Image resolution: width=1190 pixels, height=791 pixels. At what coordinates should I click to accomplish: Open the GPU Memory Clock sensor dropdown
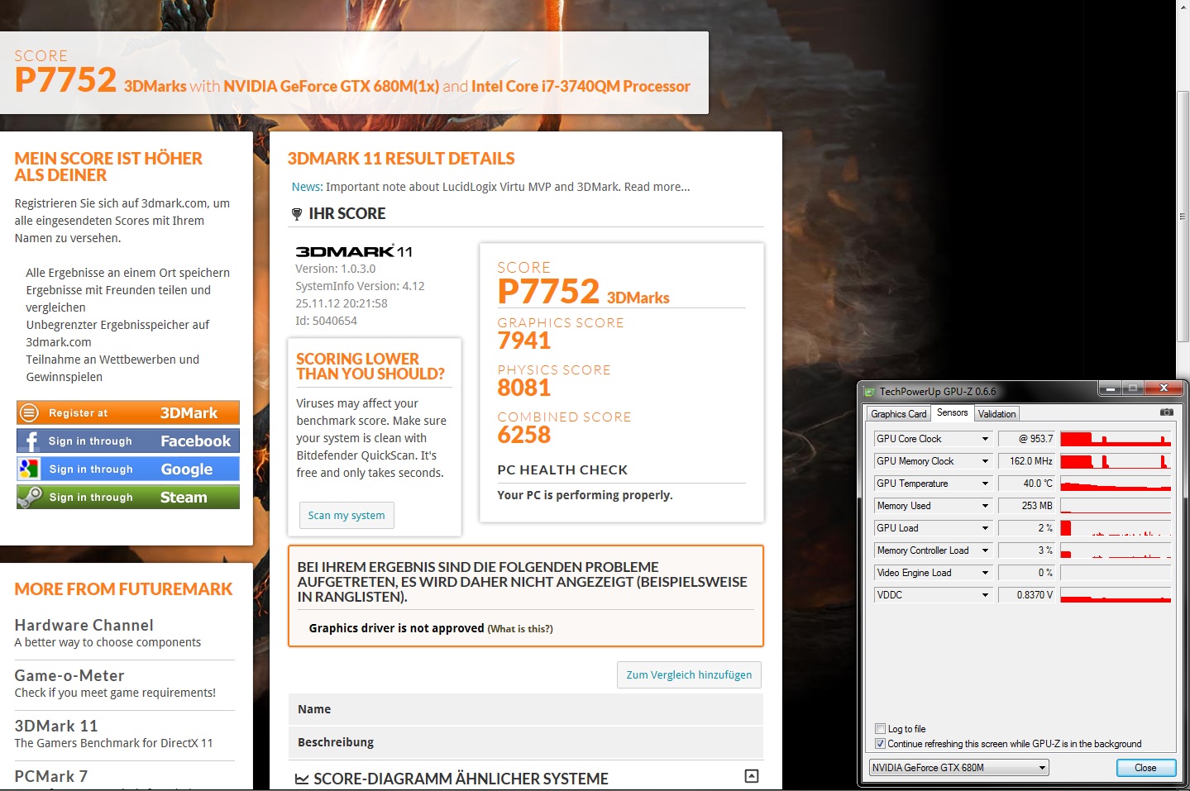pos(985,461)
